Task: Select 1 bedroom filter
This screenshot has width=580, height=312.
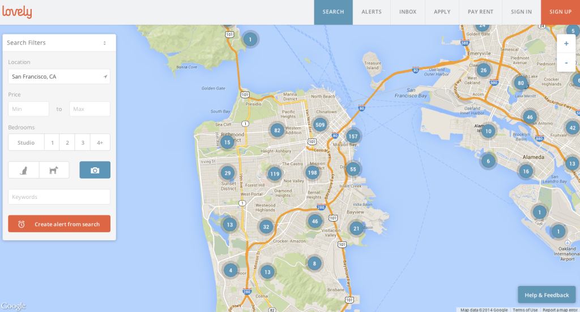Action: [x=52, y=142]
